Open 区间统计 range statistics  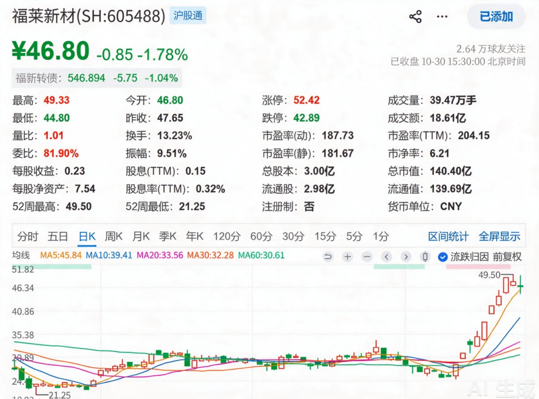pos(448,236)
